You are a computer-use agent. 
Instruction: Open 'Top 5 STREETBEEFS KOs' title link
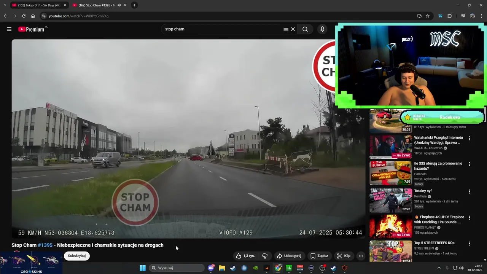[434, 243]
